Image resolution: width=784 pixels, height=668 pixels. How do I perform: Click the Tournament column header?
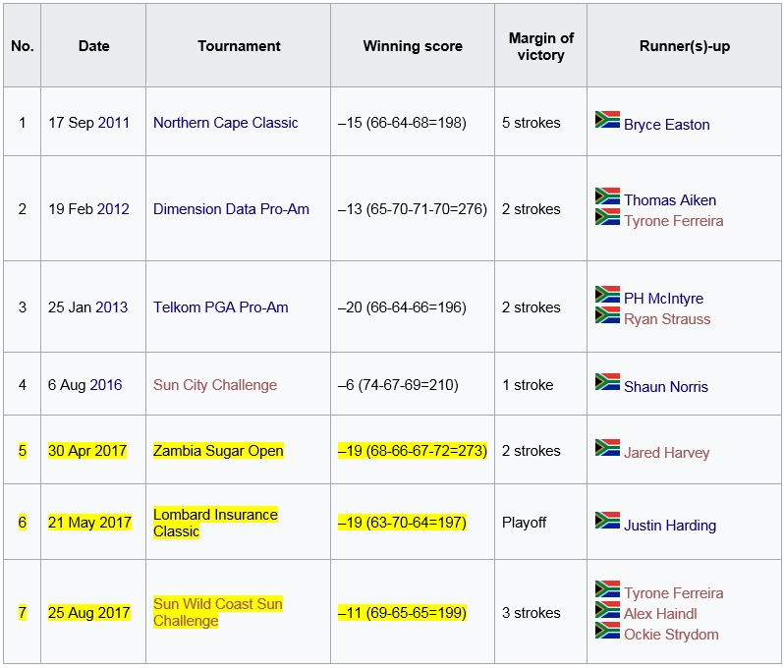click(239, 46)
